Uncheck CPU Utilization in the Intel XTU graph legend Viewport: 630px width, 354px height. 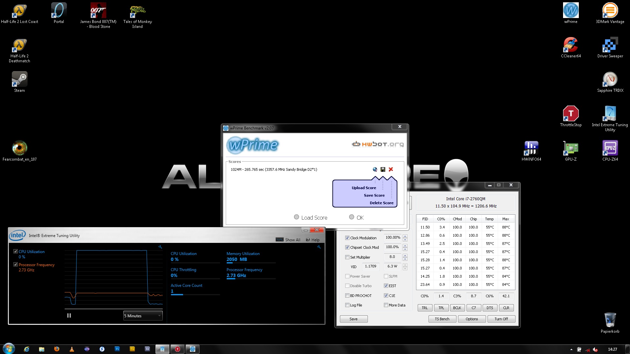tap(15, 251)
